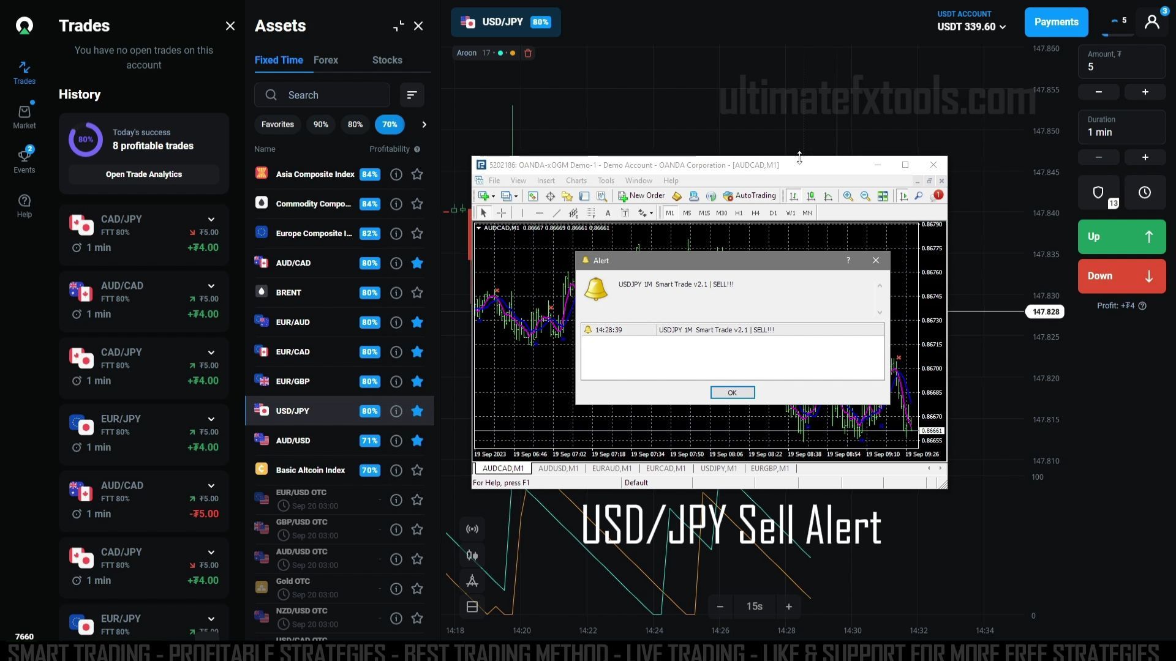Click the Alert list vertical scrollbar up arrow
This screenshot has width=1176, height=661.
(x=880, y=285)
